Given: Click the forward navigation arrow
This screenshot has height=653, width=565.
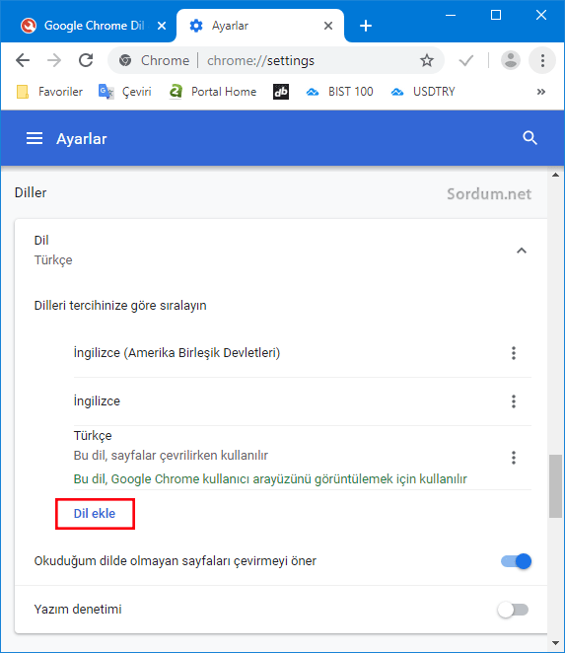Looking at the screenshot, I should tap(54, 60).
